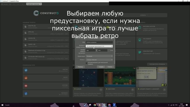The width and height of the screenshot is (190, 107).
Task: Click play icon on Kiwi Story card
Action: [133, 90]
